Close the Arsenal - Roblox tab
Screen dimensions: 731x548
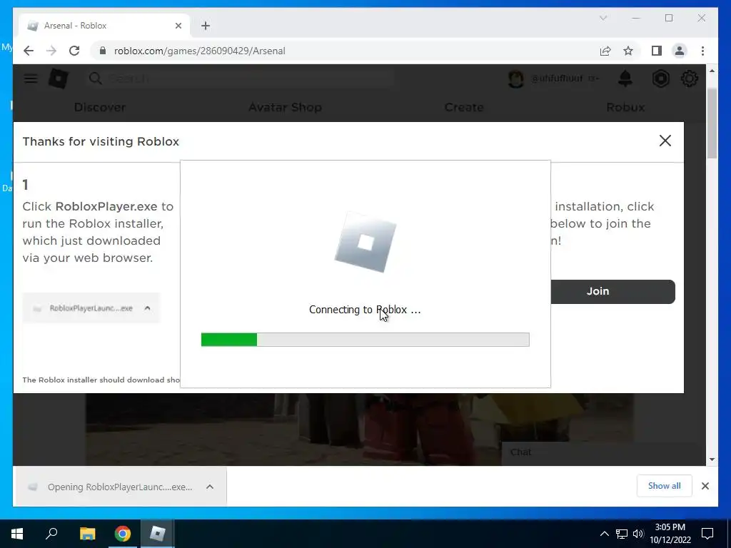click(178, 26)
